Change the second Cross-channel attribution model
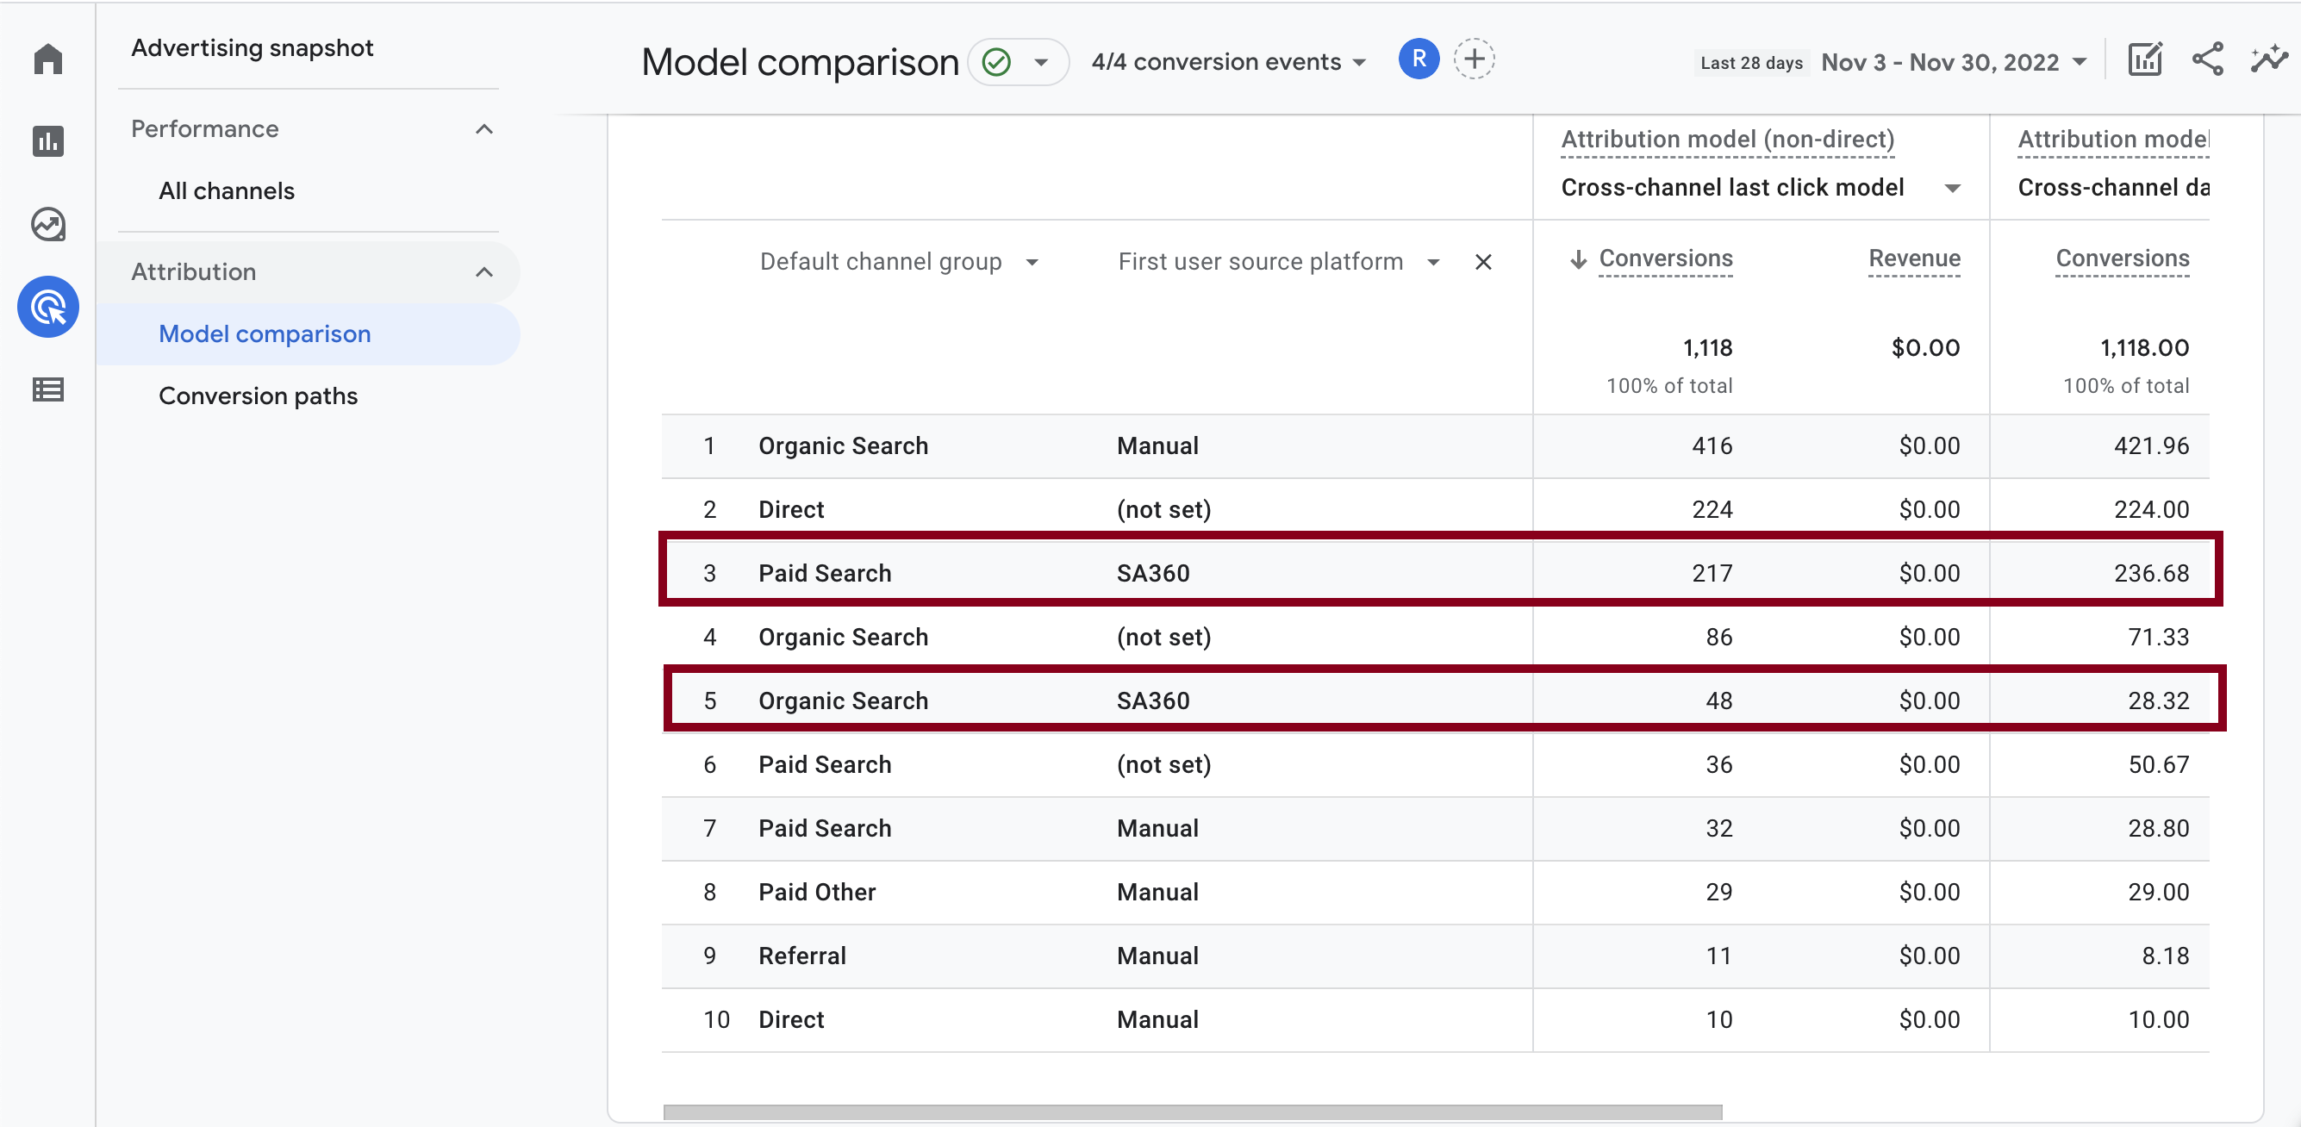The height and width of the screenshot is (1127, 2301). (x=2113, y=188)
